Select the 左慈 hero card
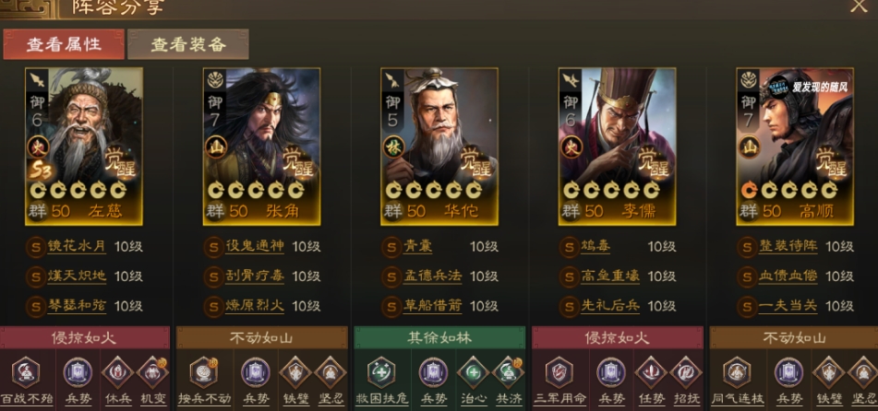The height and width of the screenshot is (411, 878). pos(84,147)
